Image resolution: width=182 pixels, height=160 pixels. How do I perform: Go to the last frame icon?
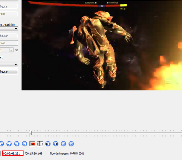71,144
